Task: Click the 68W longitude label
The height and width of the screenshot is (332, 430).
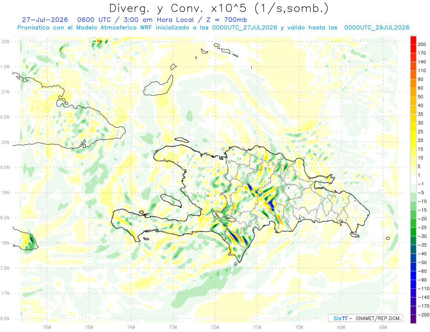Action: pos(383,327)
